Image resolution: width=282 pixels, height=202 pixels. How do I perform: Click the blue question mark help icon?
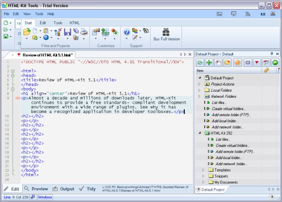coord(126,32)
